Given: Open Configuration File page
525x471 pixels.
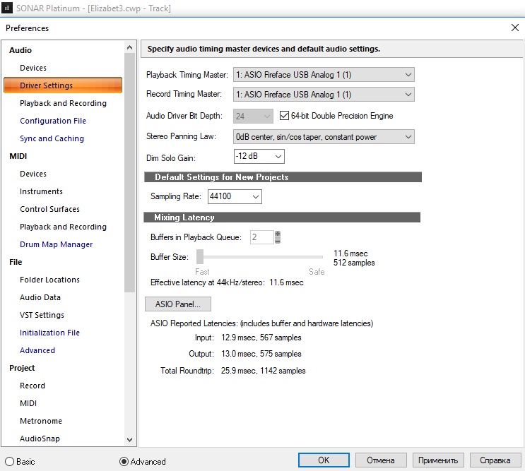Looking at the screenshot, I should tap(53, 121).
